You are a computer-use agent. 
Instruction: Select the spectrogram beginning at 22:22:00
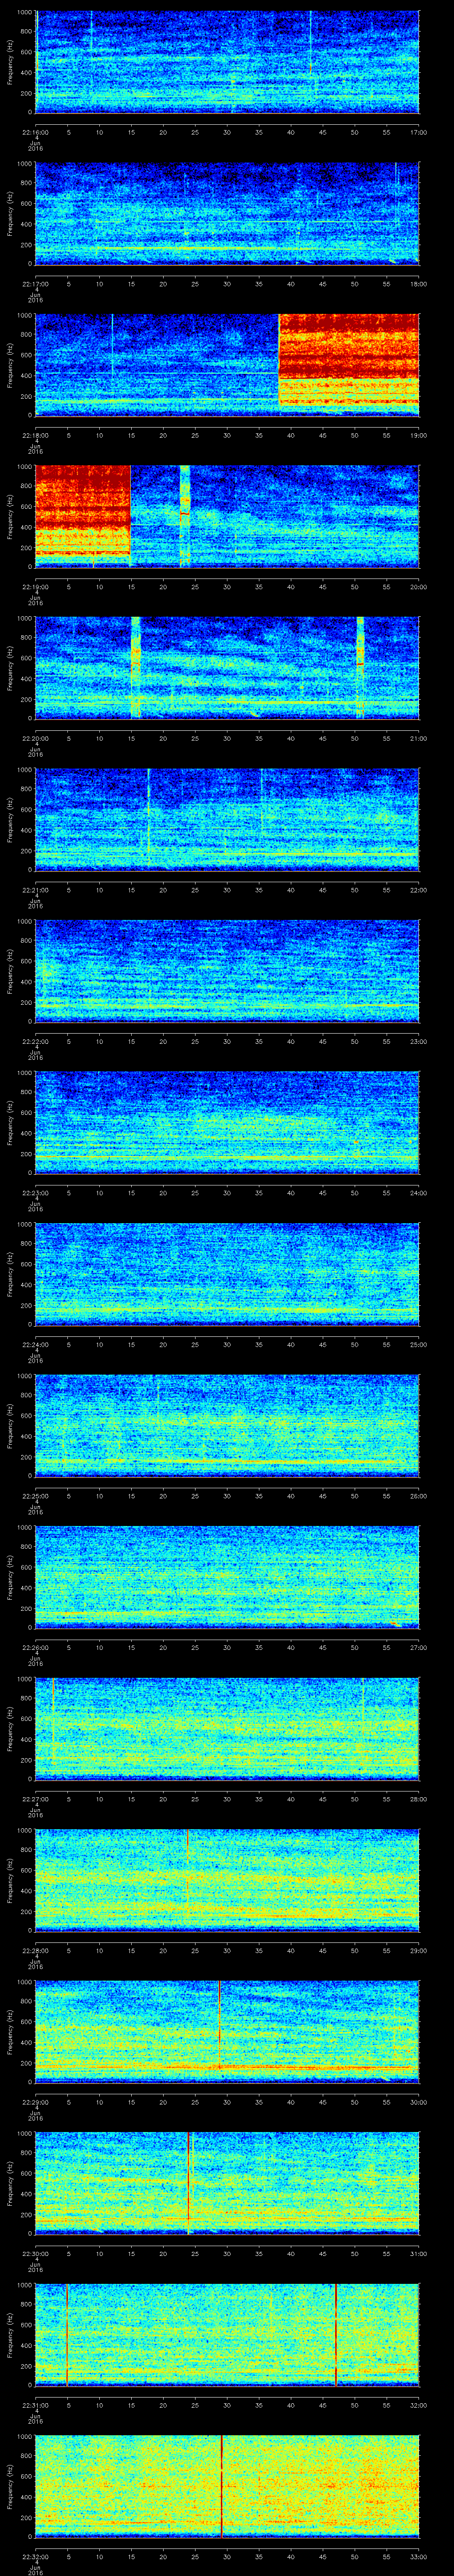pos(227,970)
